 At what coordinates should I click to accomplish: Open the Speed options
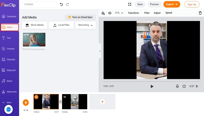pyautogui.click(x=168, y=13)
